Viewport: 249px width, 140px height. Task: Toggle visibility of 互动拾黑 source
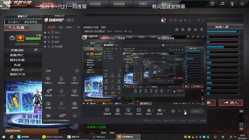click(x=45, y=46)
